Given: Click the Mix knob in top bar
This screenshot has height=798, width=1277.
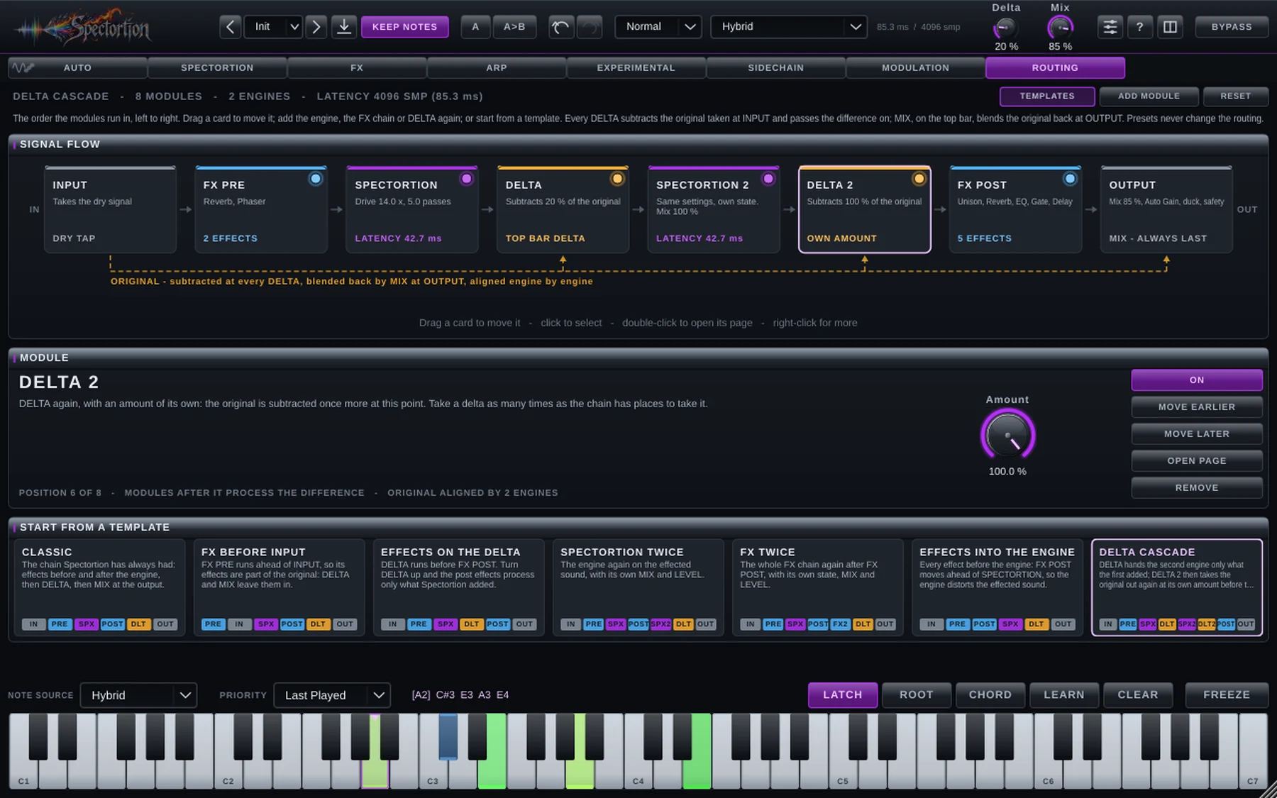Looking at the screenshot, I should (1060, 28).
